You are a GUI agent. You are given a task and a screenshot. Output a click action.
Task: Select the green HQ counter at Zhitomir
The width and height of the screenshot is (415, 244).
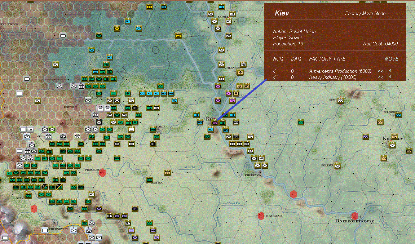(x=153, y=129)
